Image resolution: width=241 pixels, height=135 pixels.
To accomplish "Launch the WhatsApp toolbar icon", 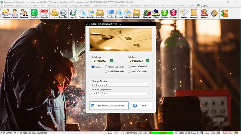I will coord(34,13).
